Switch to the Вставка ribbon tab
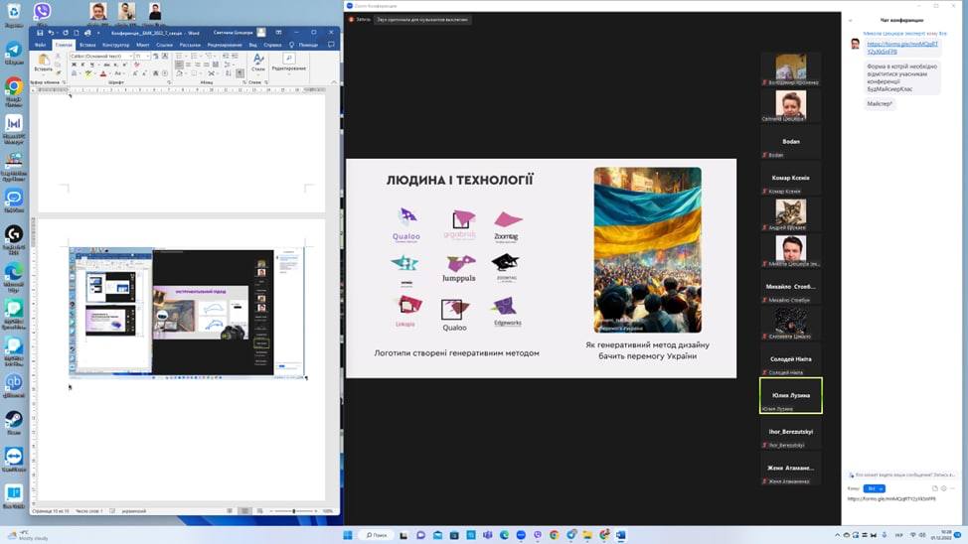The image size is (968, 544). [87, 45]
